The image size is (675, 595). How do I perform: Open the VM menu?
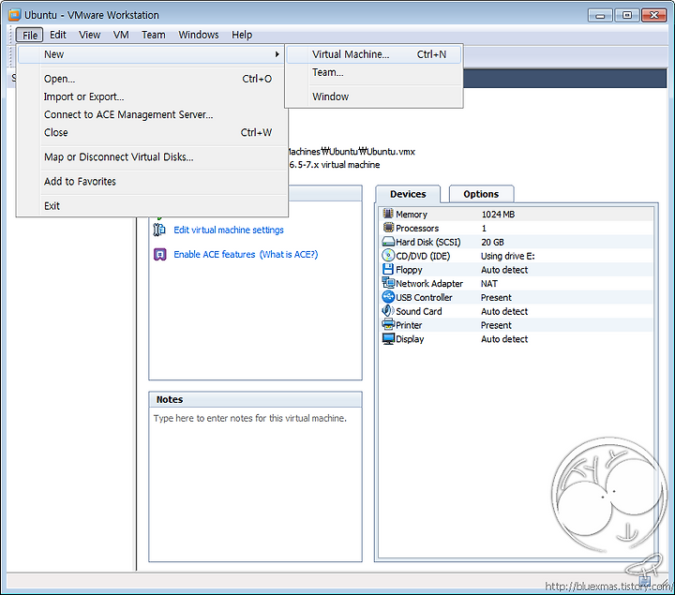(121, 35)
